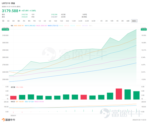This screenshot has height=123, width=148.
Task: Select the 周K timeframe
Action: (x=19, y=21)
